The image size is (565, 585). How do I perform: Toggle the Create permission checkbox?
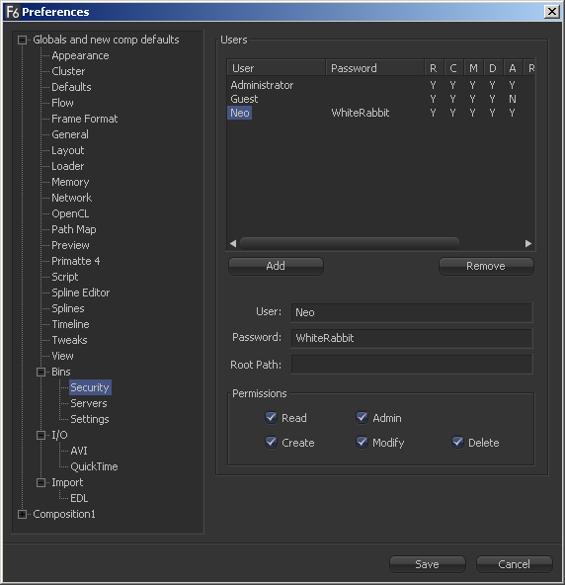point(271,443)
